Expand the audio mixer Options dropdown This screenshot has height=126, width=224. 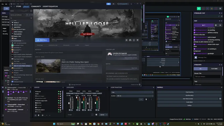(x=103, y=115)
